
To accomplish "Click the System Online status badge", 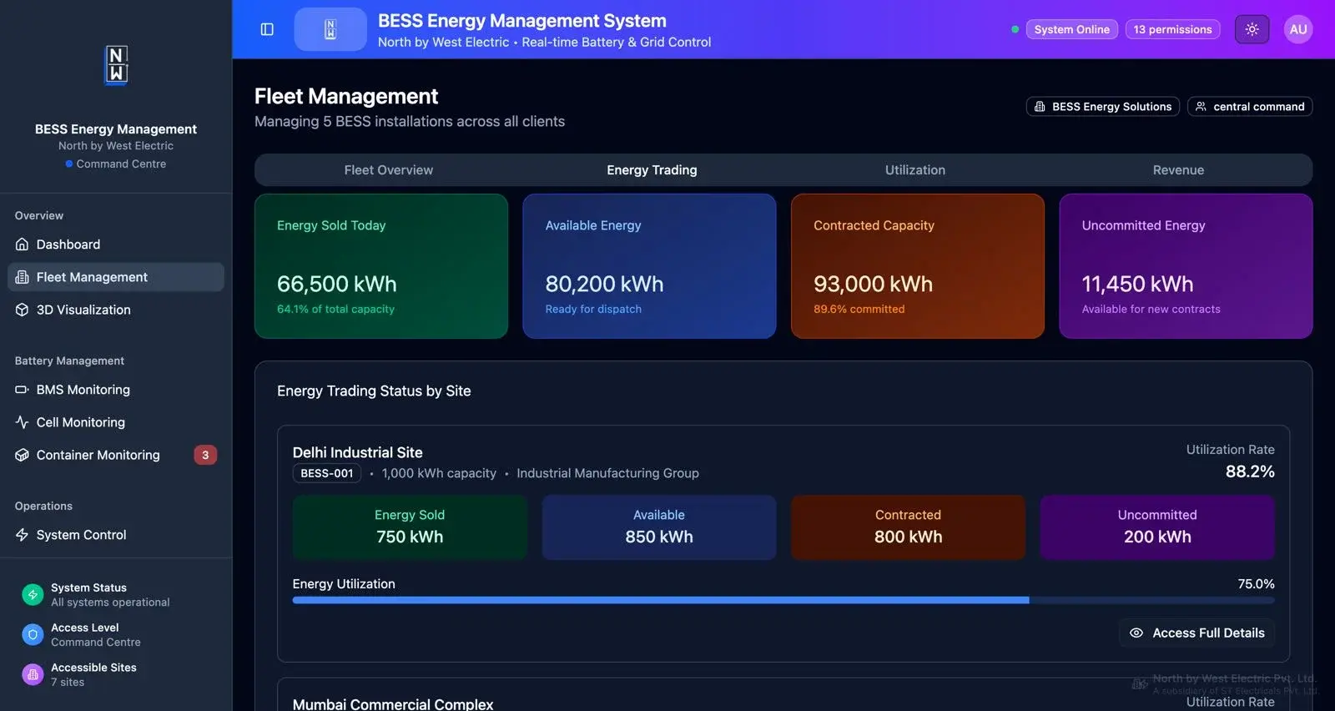I will (x=1071, y=29).
